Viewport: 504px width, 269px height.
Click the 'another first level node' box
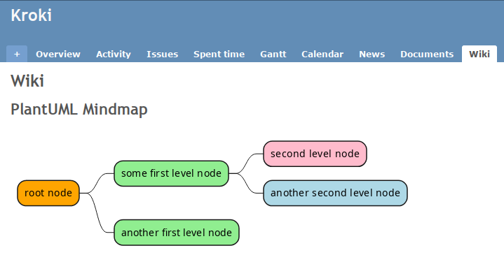(177, 232)
